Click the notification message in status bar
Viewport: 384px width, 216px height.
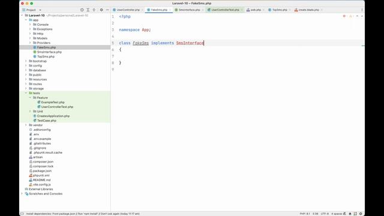tap(83, 214)
